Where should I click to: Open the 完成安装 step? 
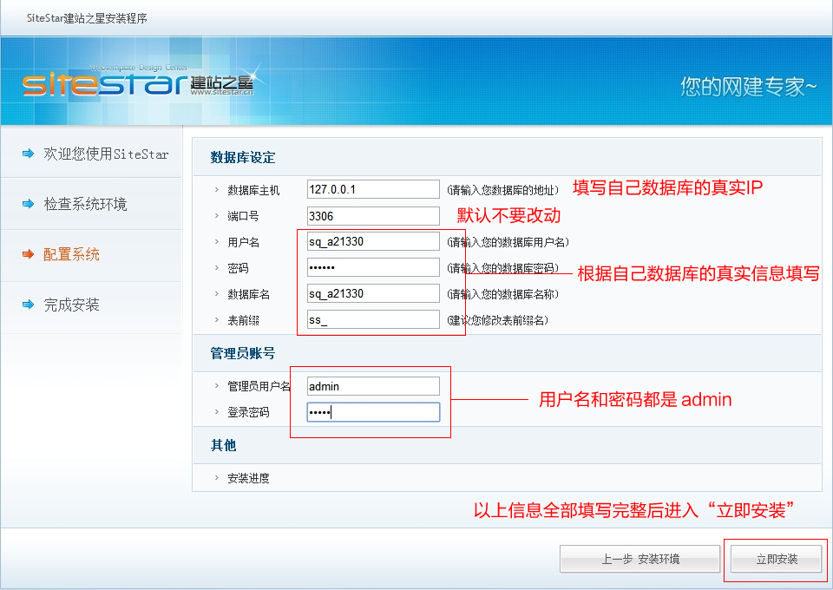71,305
